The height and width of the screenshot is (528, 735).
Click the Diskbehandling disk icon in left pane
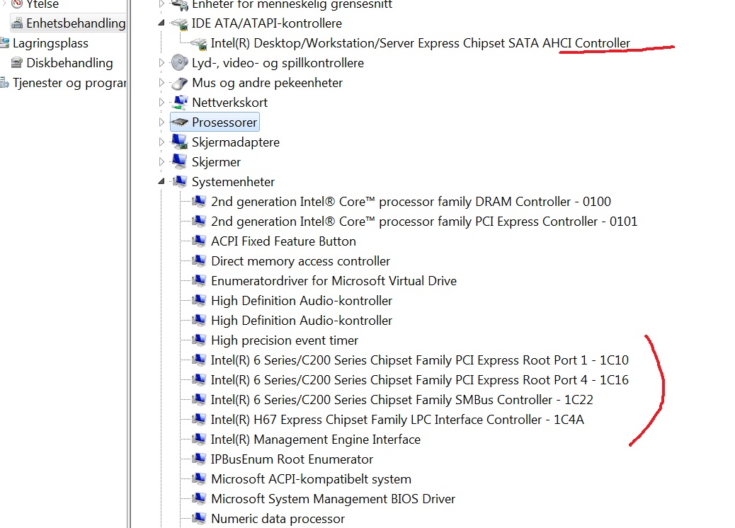coord(17,62)
